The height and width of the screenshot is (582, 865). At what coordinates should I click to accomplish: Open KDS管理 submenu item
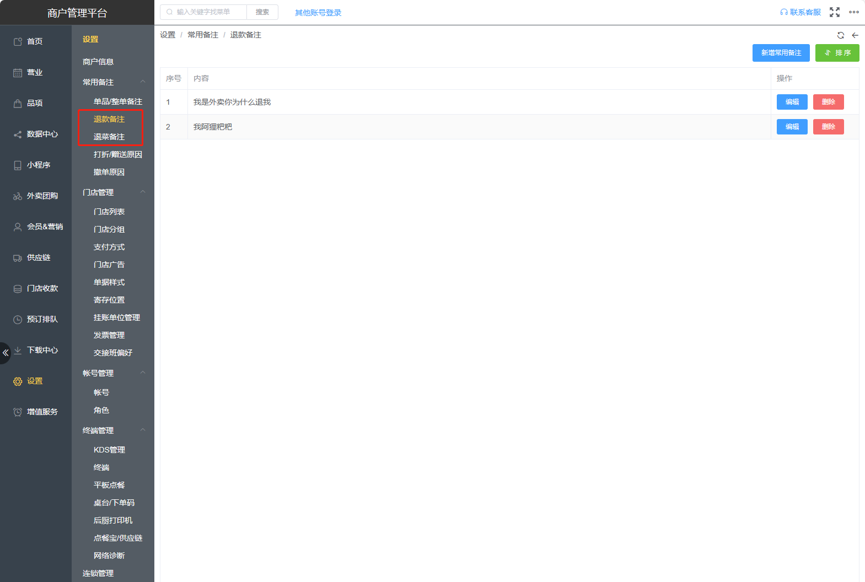(x=109, y=450)
